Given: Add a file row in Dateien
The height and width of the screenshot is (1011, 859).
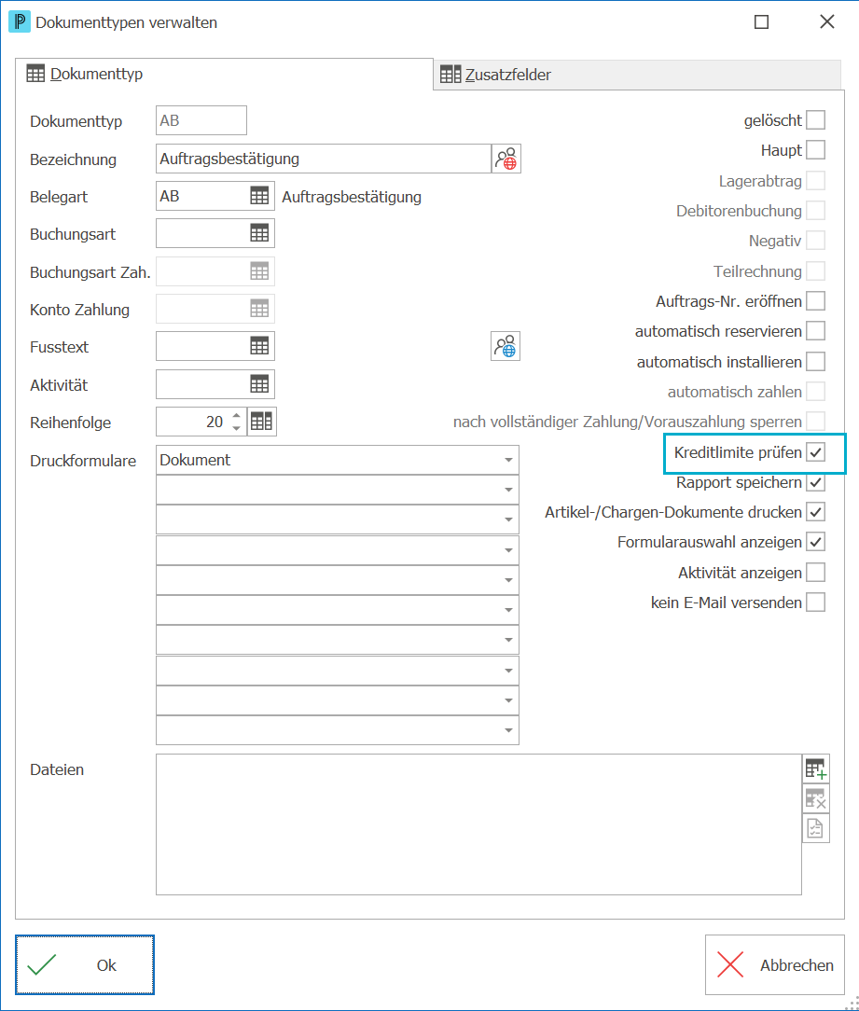Looking at the screenshot, I should (816, 769).
